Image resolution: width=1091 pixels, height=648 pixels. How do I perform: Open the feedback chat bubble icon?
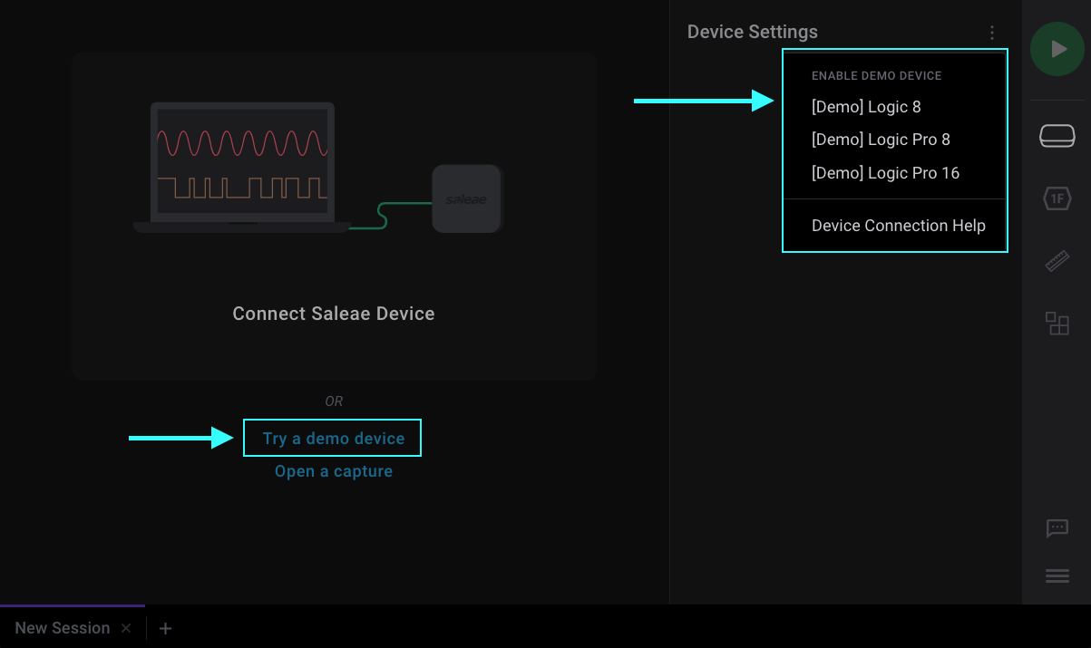tap(1057, 528)
